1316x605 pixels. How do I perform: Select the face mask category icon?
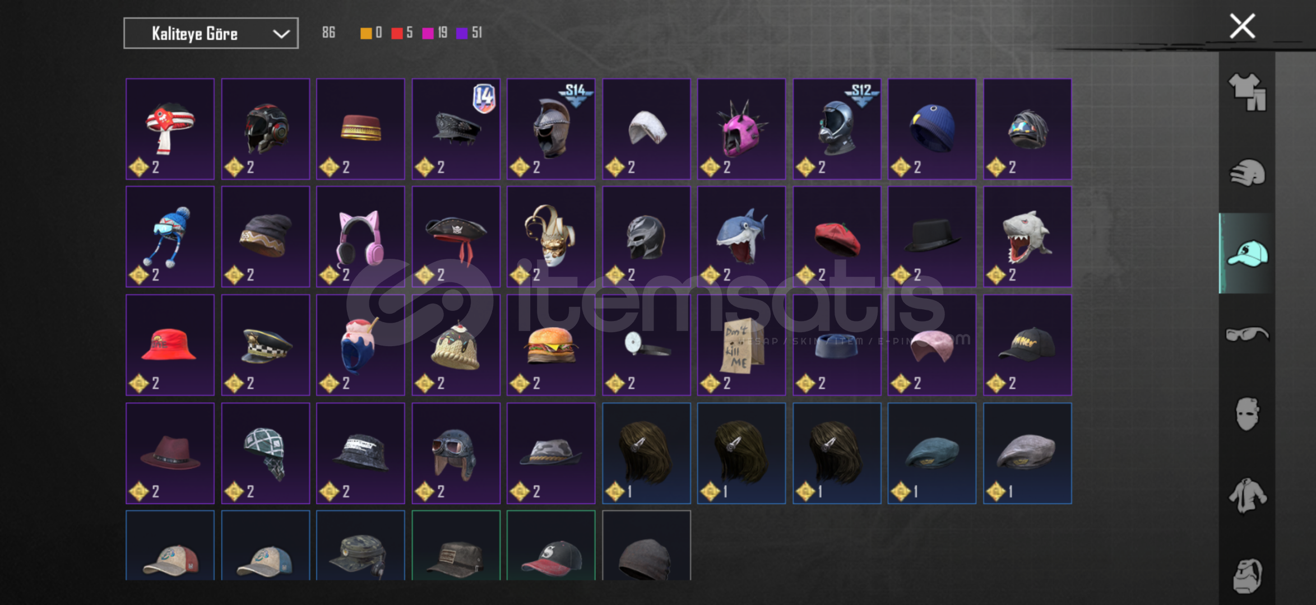click(x=1248, y=414)
